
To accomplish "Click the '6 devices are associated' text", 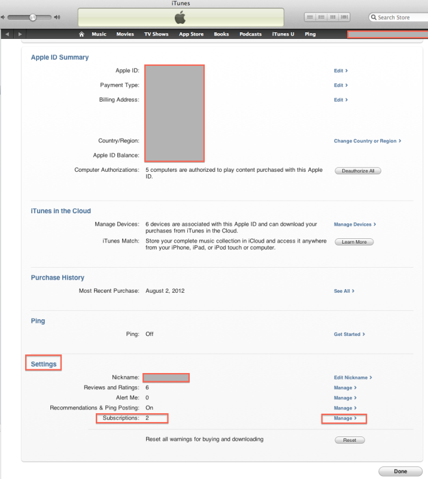I will 231,228.
